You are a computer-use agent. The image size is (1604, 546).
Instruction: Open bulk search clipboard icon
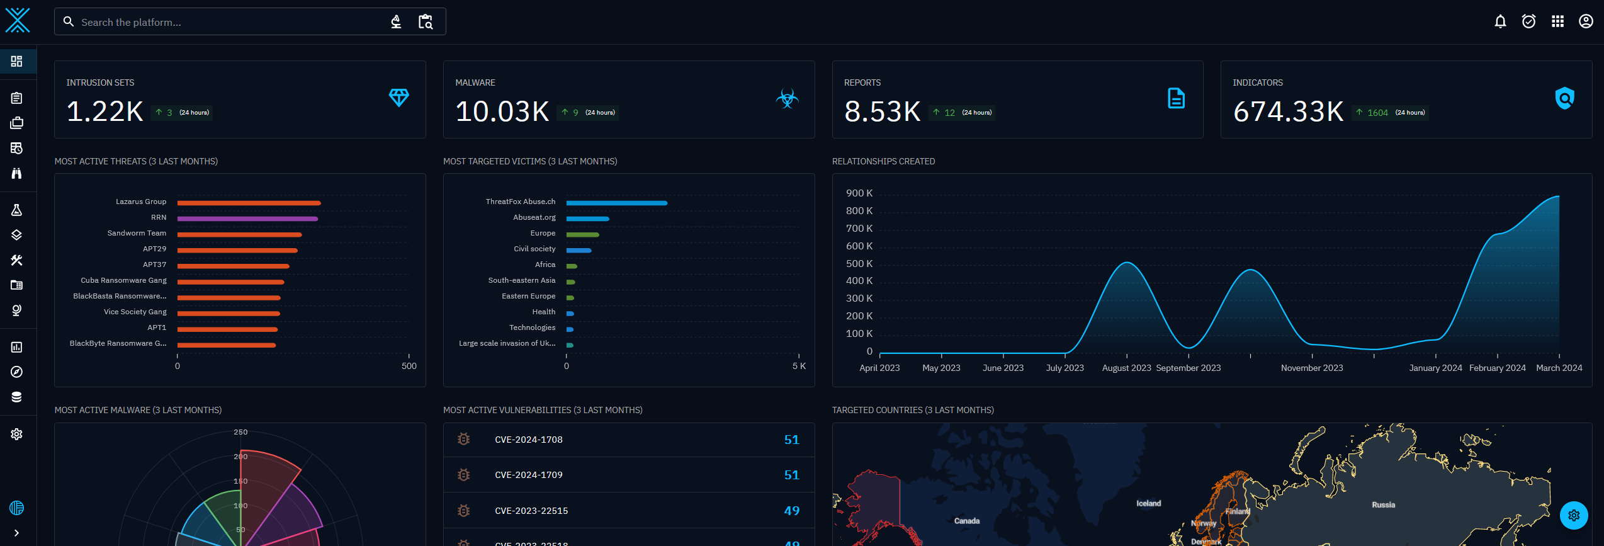[426, 22]
